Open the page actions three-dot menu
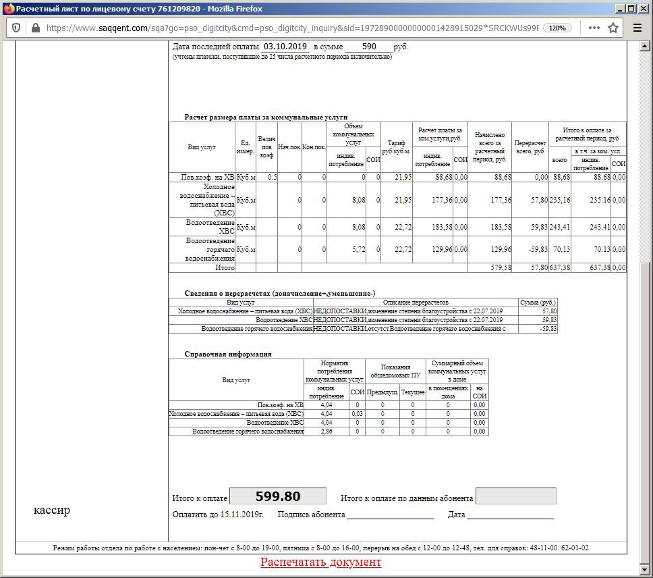The height and width of the screenshot is (578, 653). 594,28
